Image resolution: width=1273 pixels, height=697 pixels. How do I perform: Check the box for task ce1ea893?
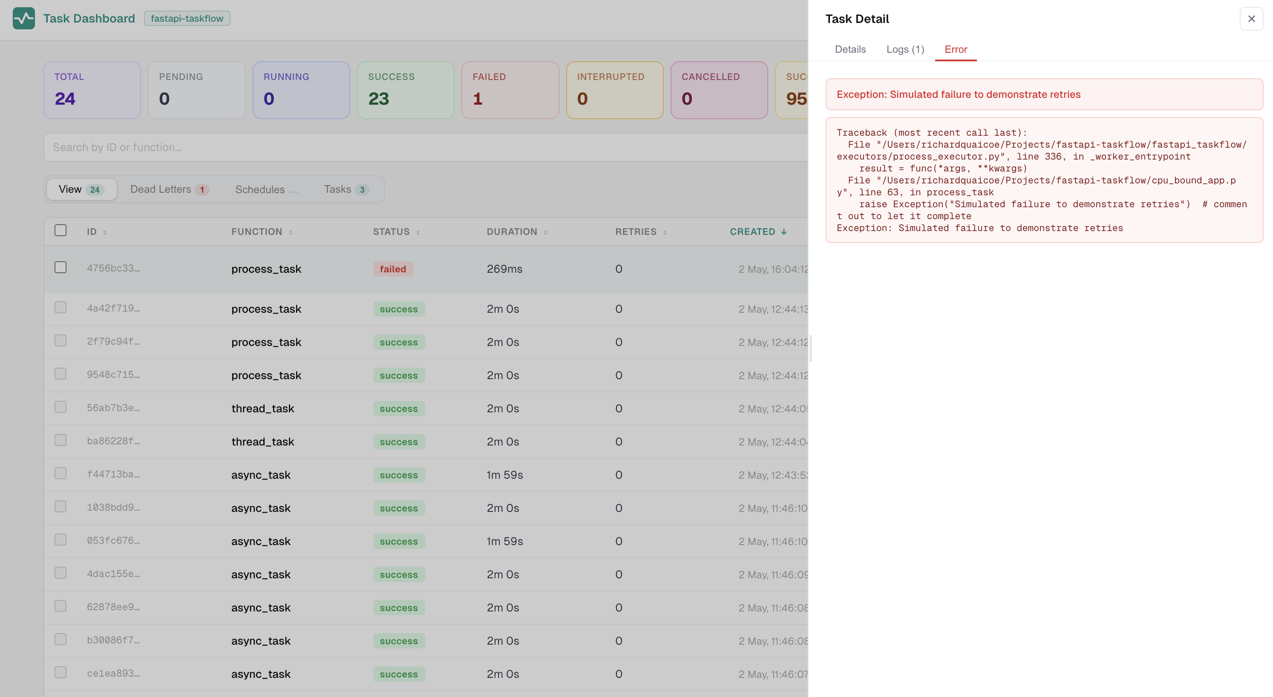click(60, 672)
